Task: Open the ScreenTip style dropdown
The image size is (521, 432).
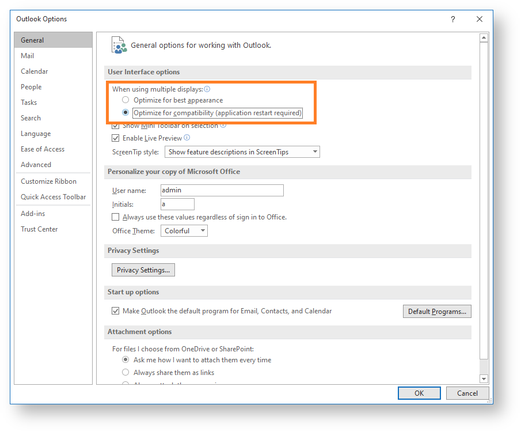Action: point(242,152)
